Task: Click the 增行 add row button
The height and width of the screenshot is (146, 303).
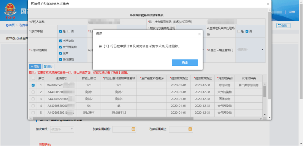Action: (x=35, y=67)
